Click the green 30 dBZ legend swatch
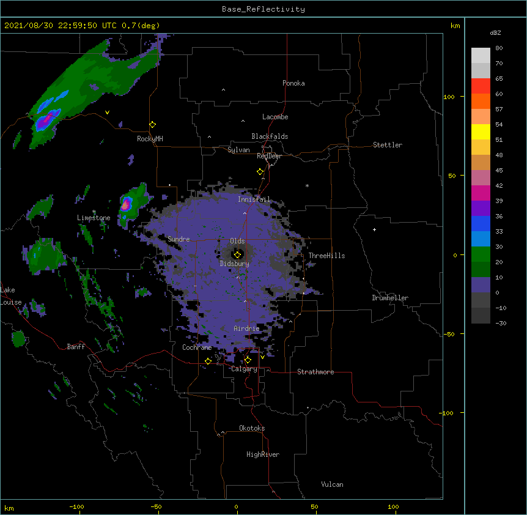The height and width of the screenshot is (515, 527). [x=481, y=254]
